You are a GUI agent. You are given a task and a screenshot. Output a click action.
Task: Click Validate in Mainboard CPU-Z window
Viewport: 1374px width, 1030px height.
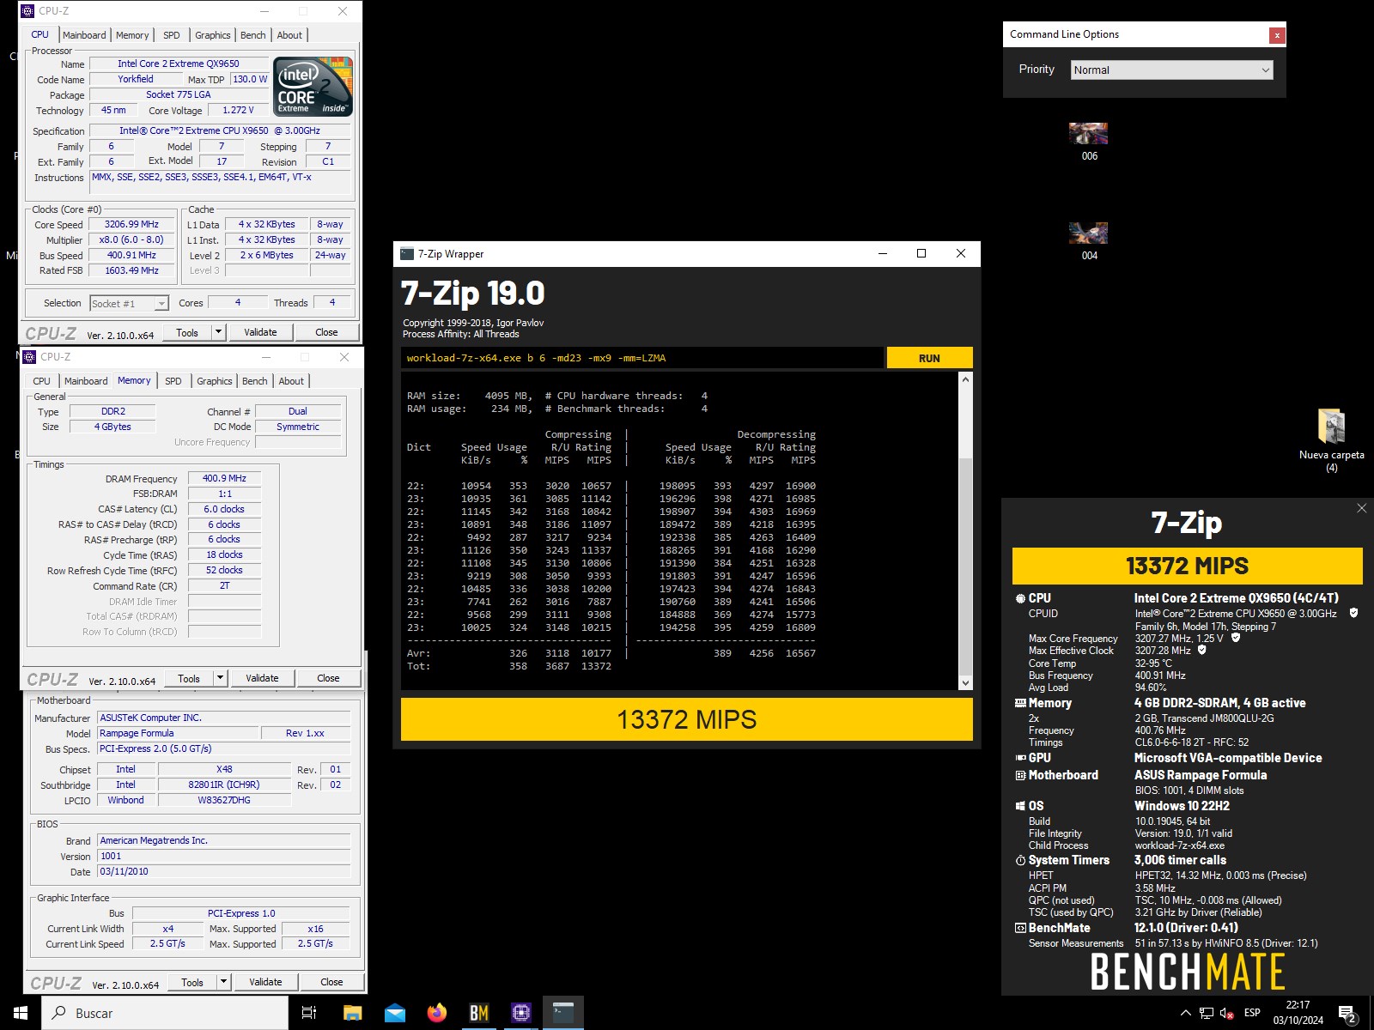[265, 982]
